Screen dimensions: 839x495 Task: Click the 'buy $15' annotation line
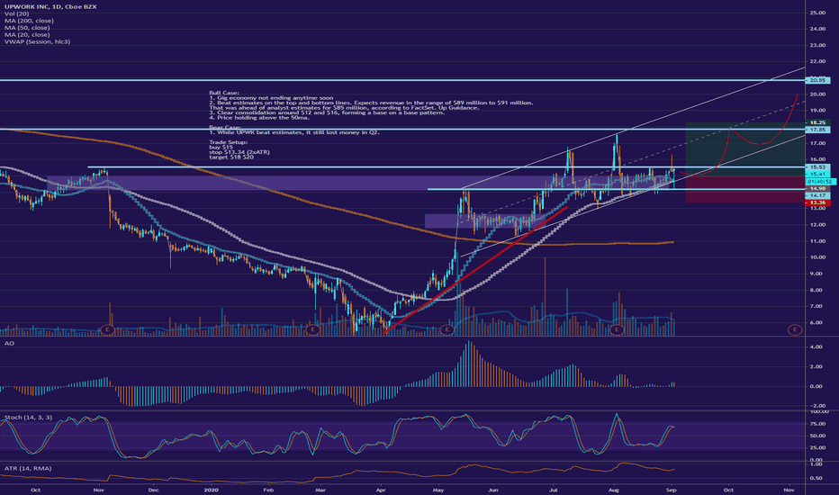point(221,148)
